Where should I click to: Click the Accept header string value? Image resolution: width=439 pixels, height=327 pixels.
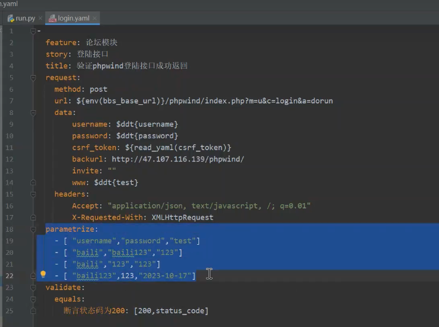tap(209, 206)
